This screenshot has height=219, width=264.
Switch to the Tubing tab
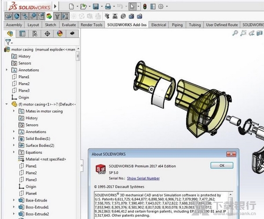point(195,25)
